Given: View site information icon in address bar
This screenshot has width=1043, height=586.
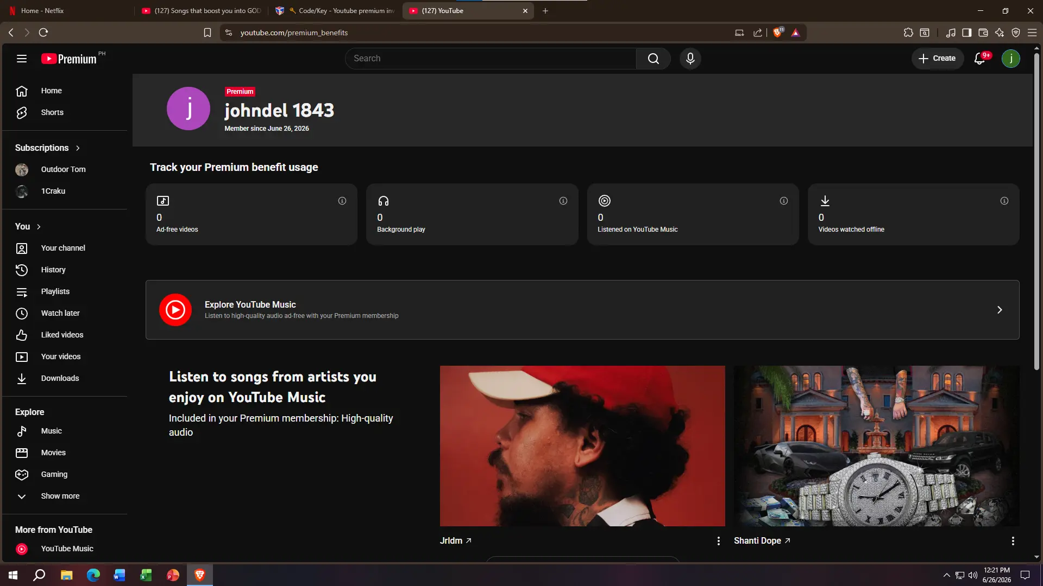Looking at the screenshot, I should pos(229,33).
